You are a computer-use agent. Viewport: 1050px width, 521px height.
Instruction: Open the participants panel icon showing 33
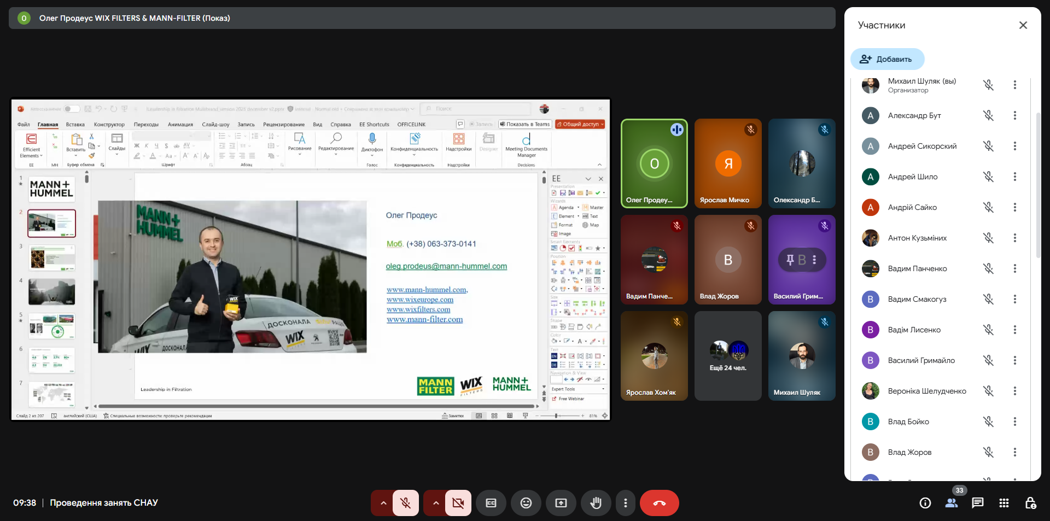952,503
